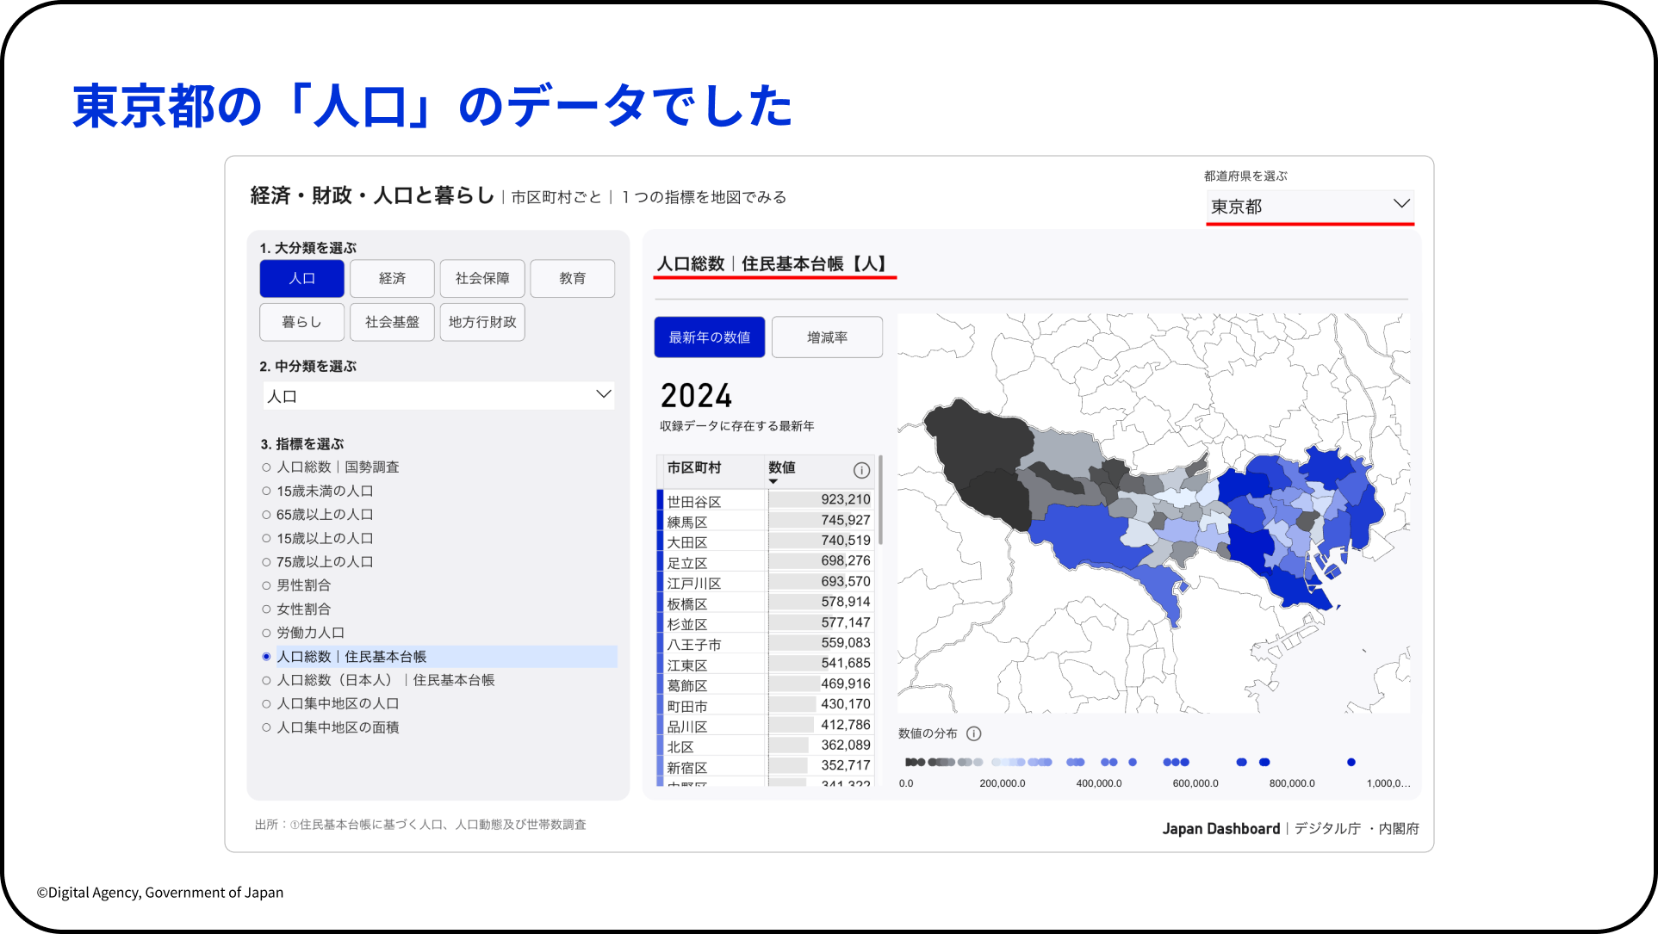This screenshot has width=1658, height=934.
Task: Click the 足立区 table row
Action: click(x=766, y=562)
